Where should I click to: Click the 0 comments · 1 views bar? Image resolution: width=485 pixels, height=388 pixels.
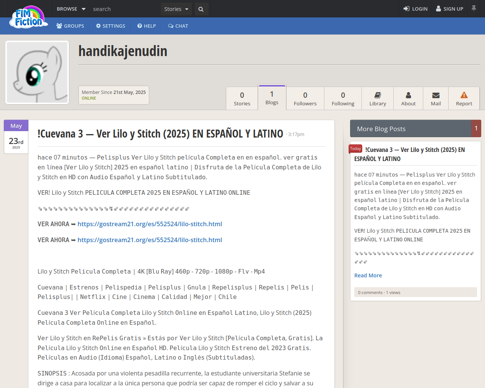click(416, 292)
